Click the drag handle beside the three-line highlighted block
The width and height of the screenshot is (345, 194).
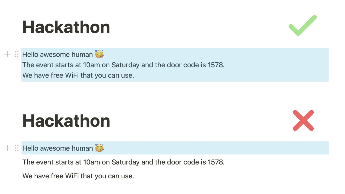(x=16, y=54)
